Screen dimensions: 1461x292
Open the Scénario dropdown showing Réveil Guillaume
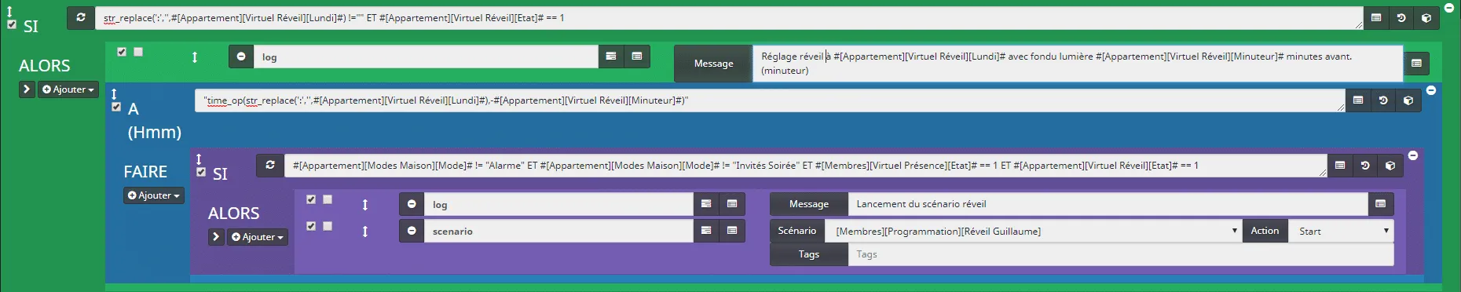tap(1034, 231)
